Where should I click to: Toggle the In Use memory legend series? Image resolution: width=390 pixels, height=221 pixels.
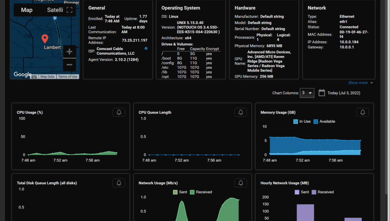pyautogui.click(x=302, y=122)
